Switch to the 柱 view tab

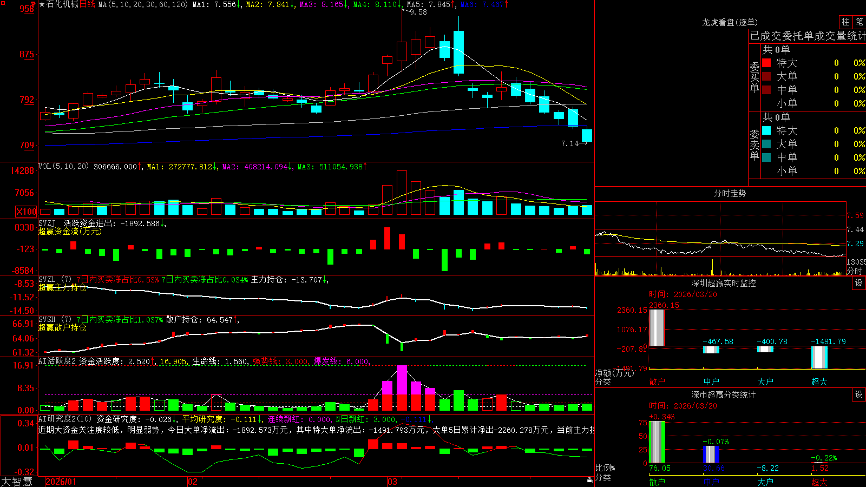845,22
